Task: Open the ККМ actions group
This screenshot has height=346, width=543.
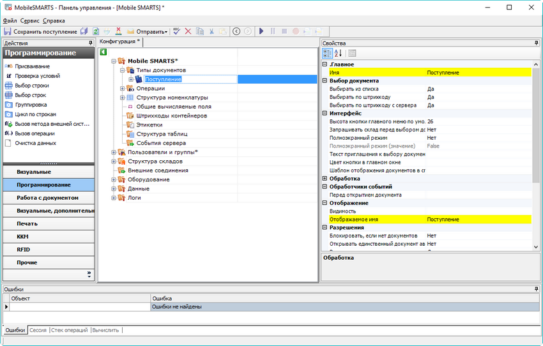Action: (49, 237)
